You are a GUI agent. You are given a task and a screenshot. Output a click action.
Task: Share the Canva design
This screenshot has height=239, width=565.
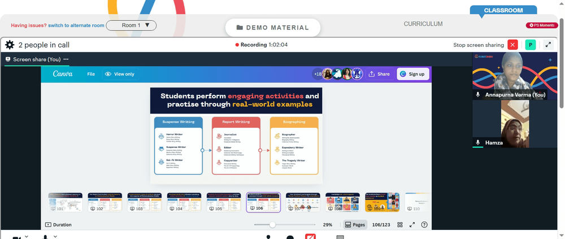point(380,74)
